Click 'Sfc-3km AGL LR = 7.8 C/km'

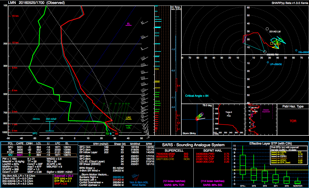pyautogui.click(x=19, y=176)
